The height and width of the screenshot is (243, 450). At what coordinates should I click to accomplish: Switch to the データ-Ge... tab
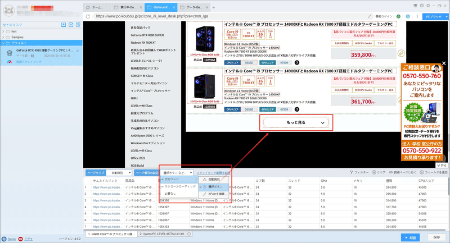(x=194, y=7)
